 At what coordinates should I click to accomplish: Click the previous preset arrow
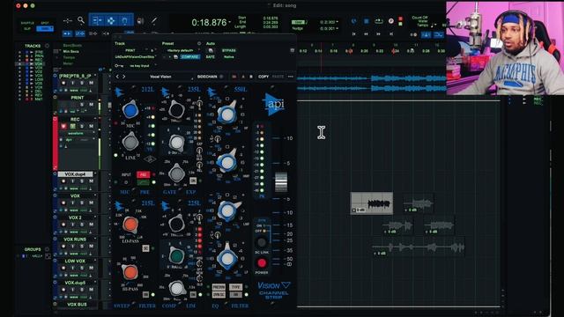click(117, 77)
